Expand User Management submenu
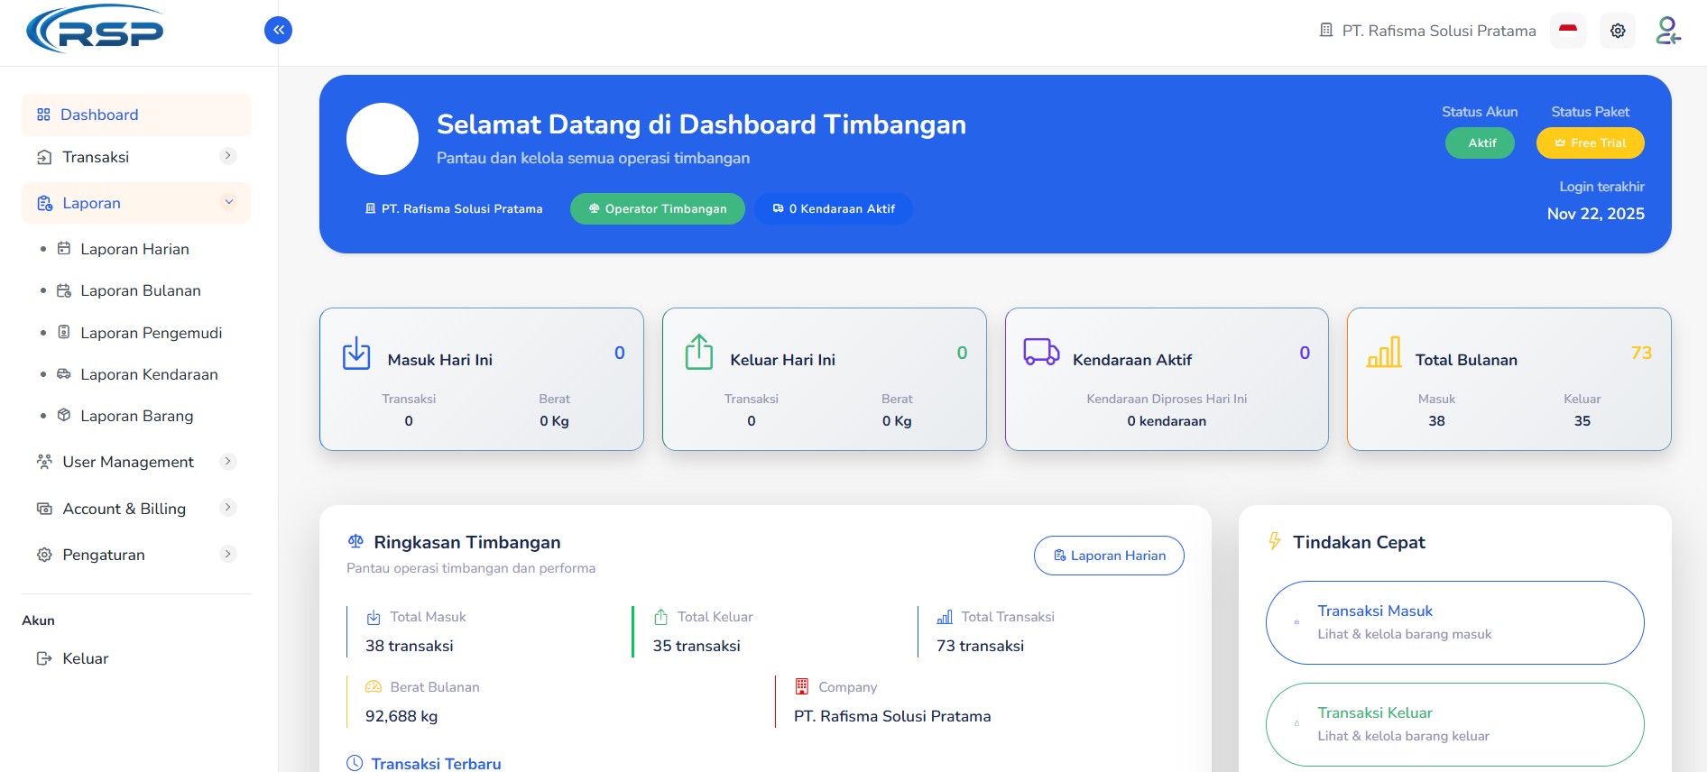 tap(228, 462)
